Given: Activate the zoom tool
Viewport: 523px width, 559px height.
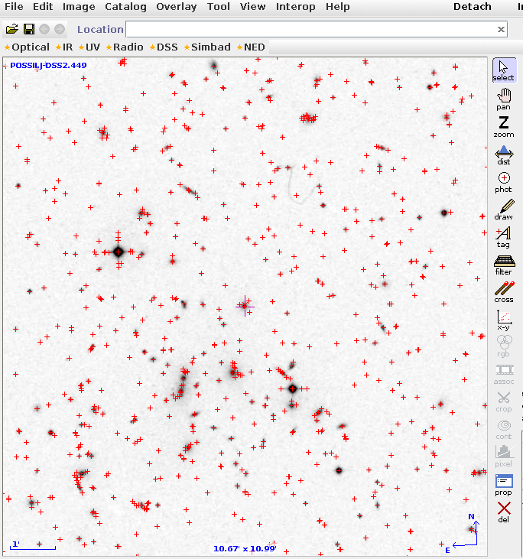Looking at the screenshot, I should 503,126.
